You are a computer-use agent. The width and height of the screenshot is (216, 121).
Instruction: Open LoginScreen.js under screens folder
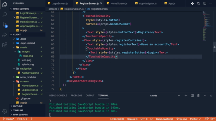click(x=28, y=90)
